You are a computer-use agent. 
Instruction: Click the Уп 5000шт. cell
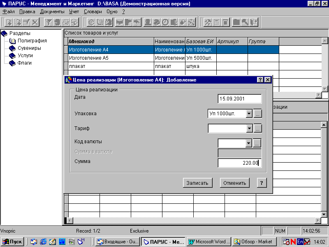pyautogui.click(x=201, y=58)
